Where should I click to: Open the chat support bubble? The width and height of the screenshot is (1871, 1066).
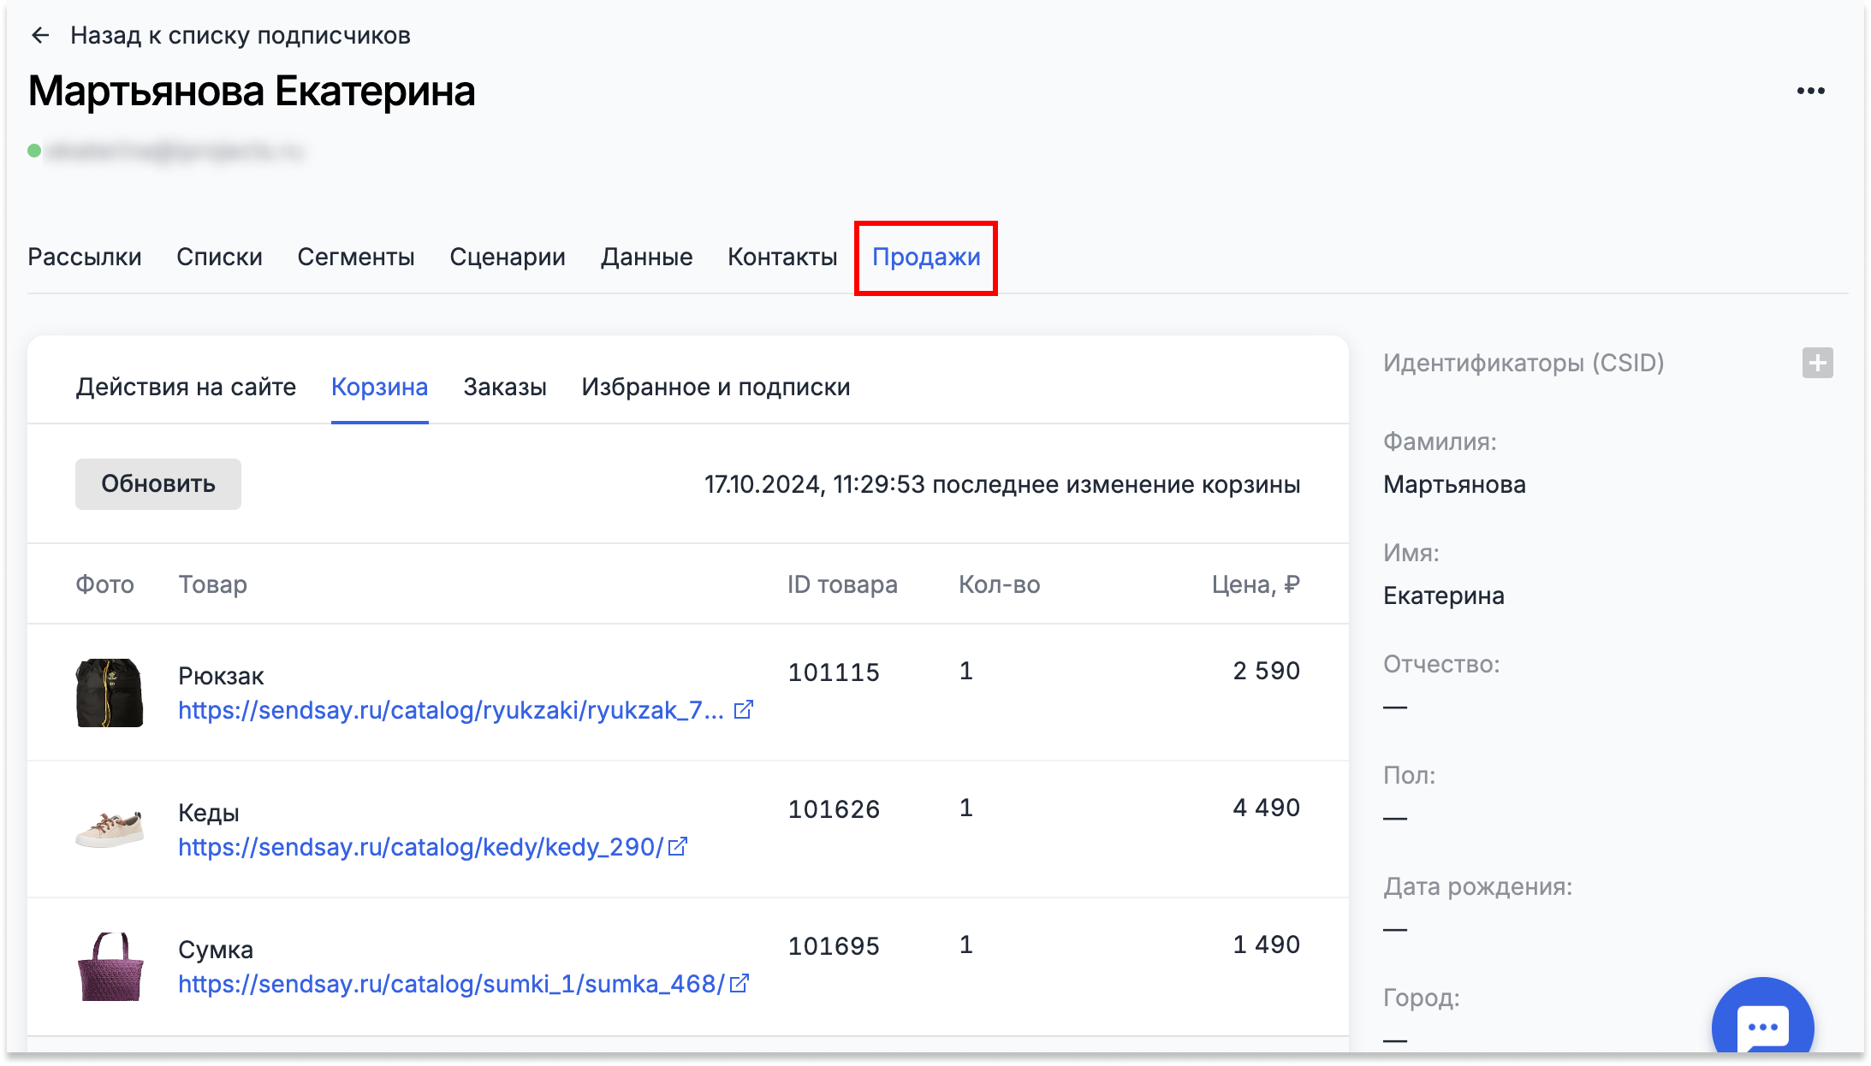(1762, 1025)
